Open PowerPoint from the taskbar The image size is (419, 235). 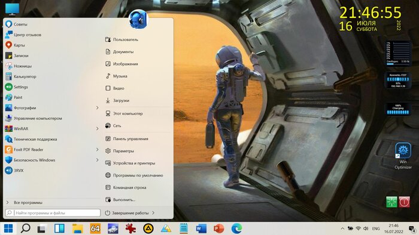(x=219, y=228)
